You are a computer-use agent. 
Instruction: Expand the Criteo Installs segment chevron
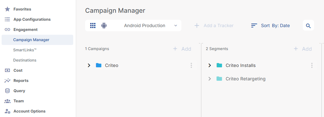click(210, 65)
